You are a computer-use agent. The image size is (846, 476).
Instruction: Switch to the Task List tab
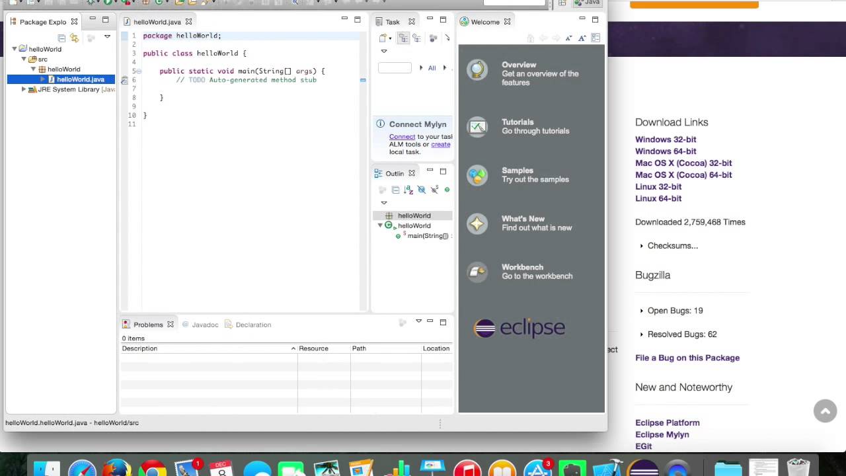pyautogui.click(x=393, y=22)
